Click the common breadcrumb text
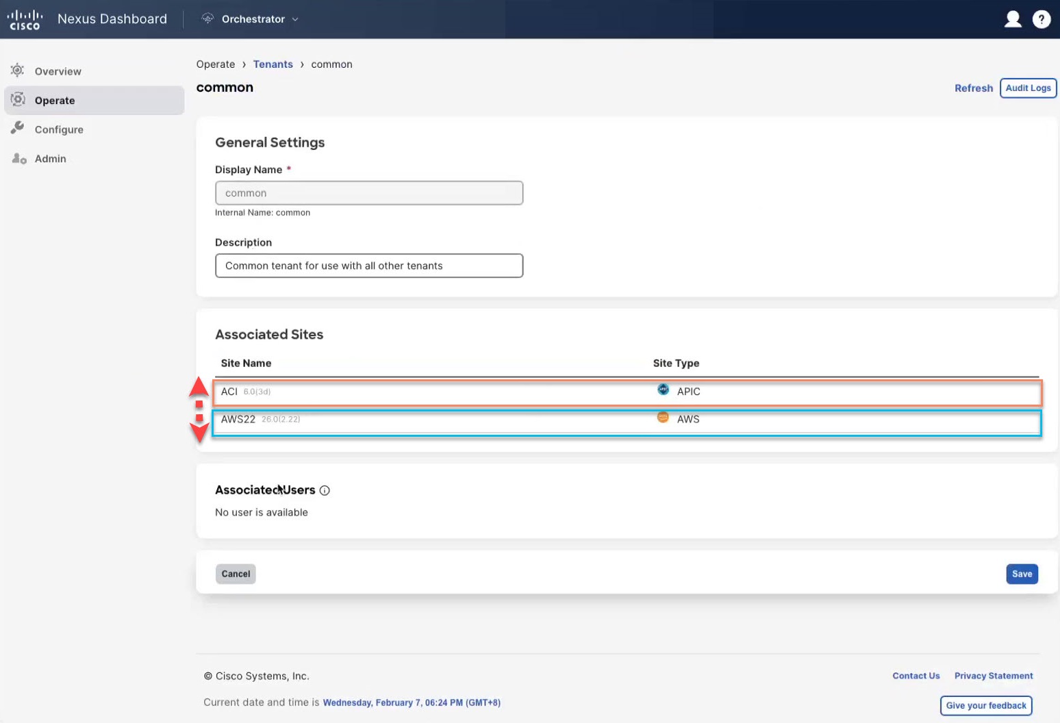Image resolution: width=1060 pixels, height=723 pixels. click(x=331, y=64)
